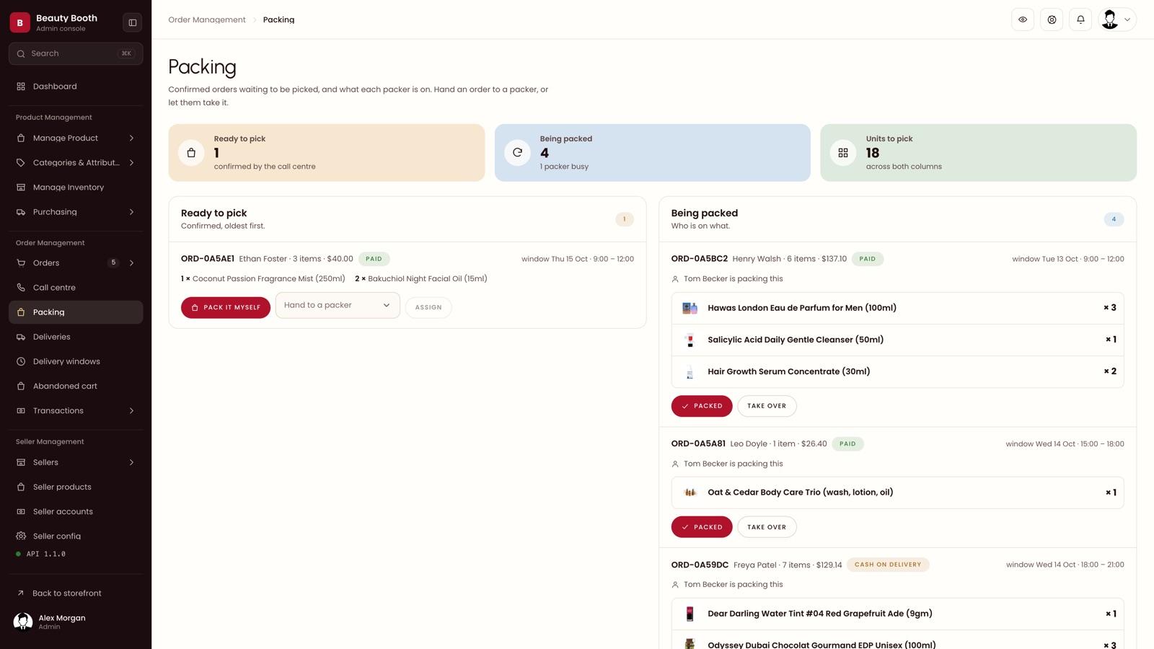Click the Abandoned cart bag icon
The image size is (1154, 649).
(21, 386)
